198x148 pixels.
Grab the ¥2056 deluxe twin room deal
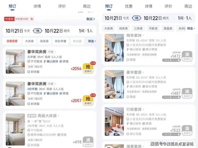tap(88, 68)
